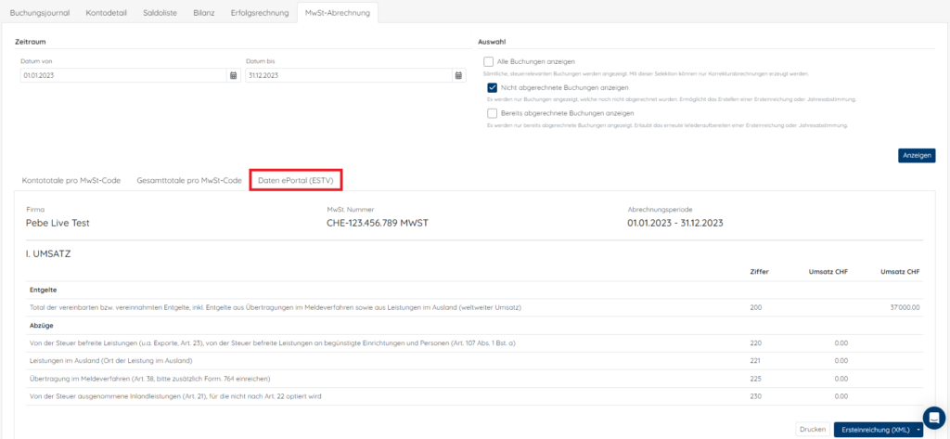Select the Bilanz tab
Viewport: 950px width, 439px height.
[203, 13]
